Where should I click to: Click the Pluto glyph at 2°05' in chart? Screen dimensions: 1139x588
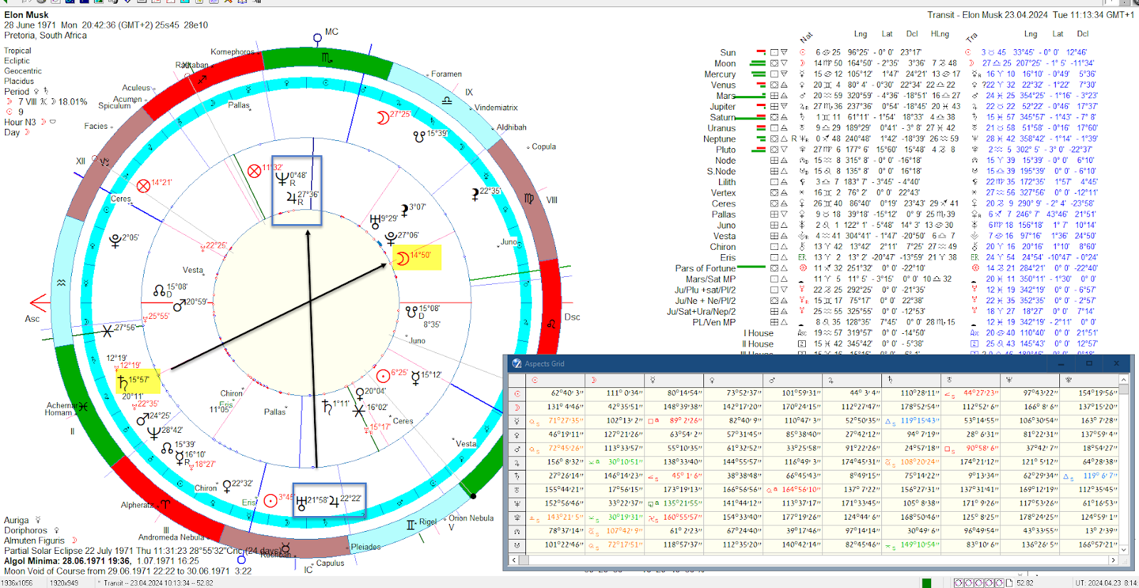click(x=115, y=241)
